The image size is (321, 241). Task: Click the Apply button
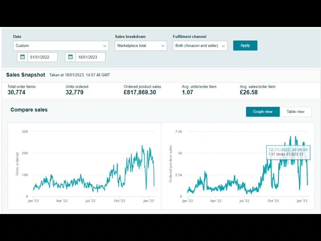(245, 46)
